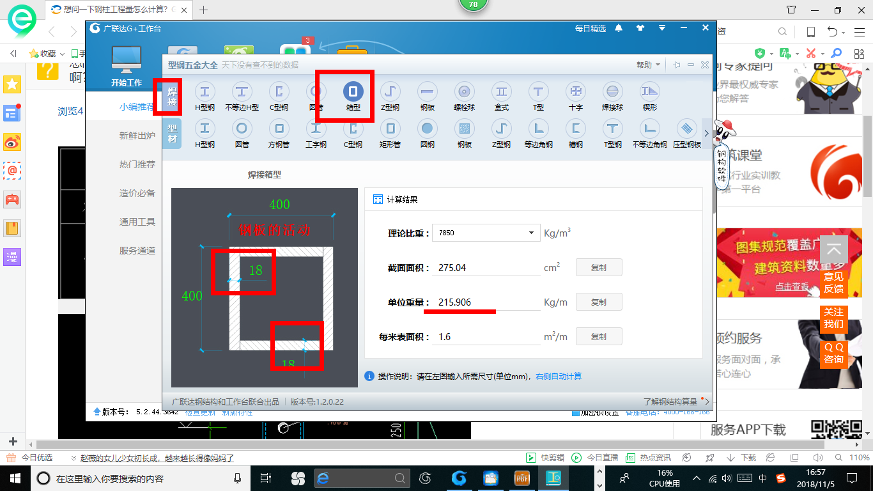This screenshot has width=873, height=491.
Task: Choose the 螺栓球 bolt ball icon
Action: pos(465,97)
